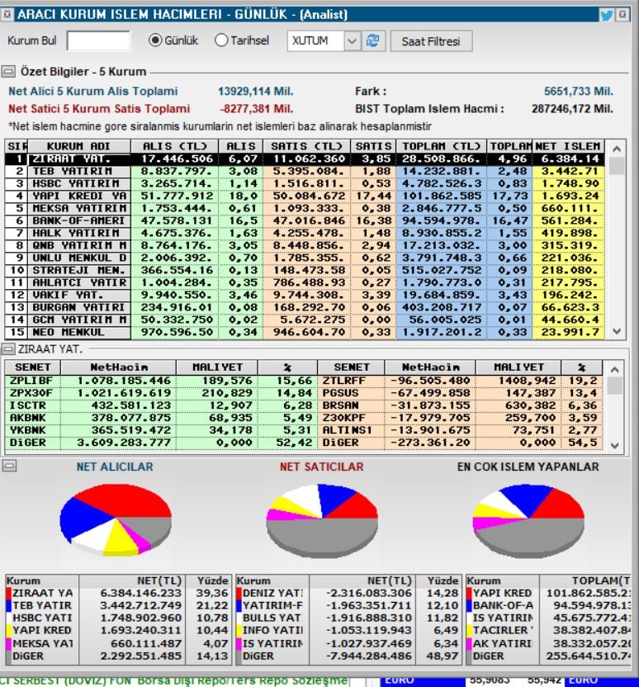Click the ALTINS1 stock symbol
639x687 pixels.
click(x=348, y=430)
